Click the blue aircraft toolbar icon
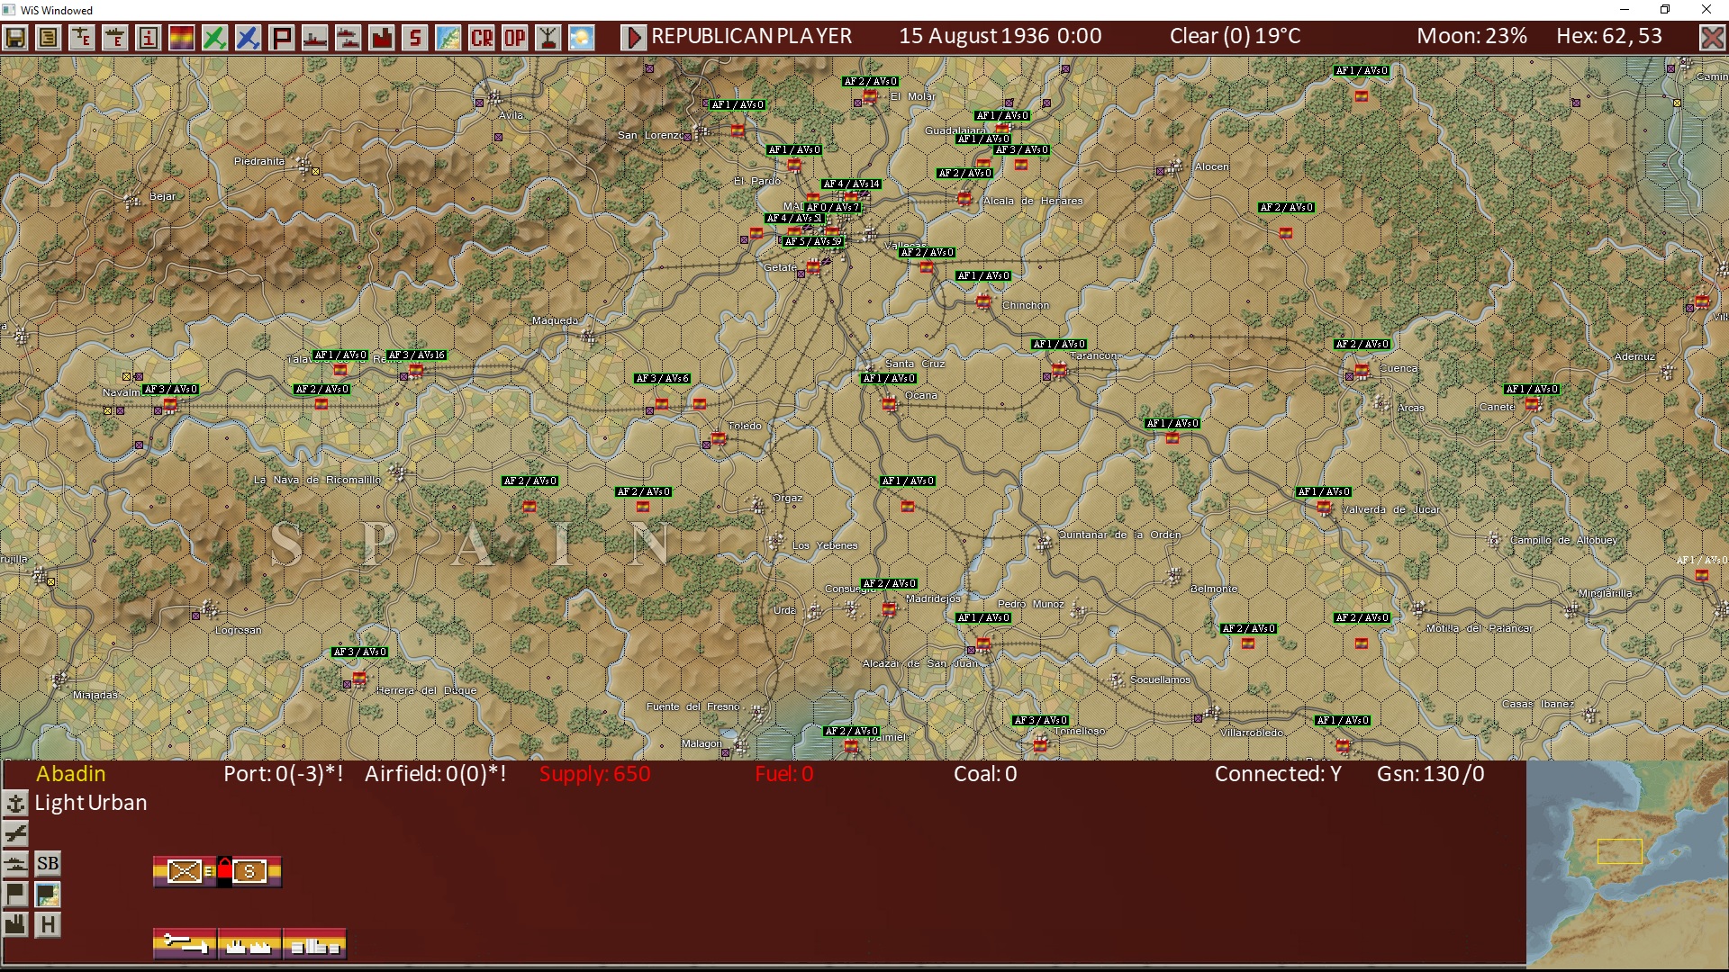The image size is (1729, 972). [x=248, y=38]
